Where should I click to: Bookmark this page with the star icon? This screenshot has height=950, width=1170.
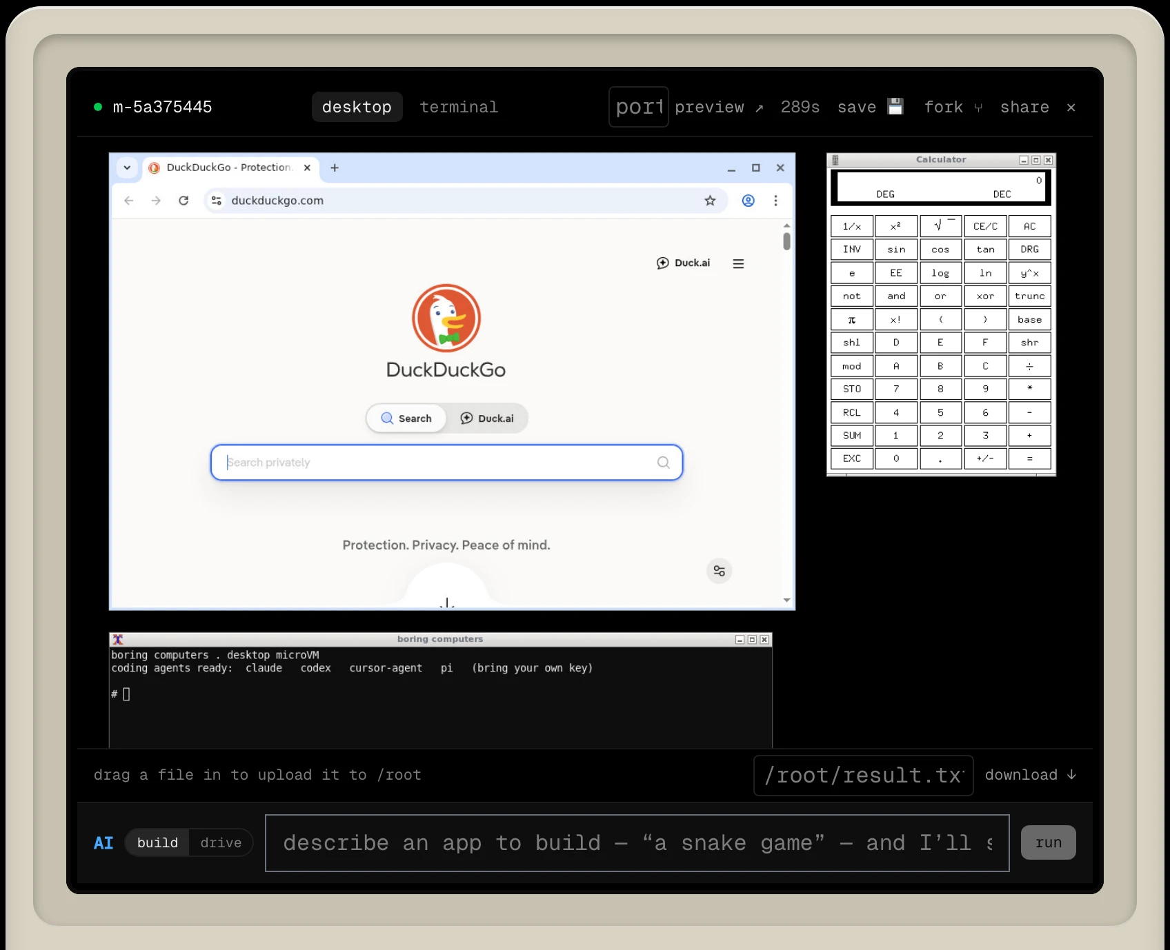(710, 201)
